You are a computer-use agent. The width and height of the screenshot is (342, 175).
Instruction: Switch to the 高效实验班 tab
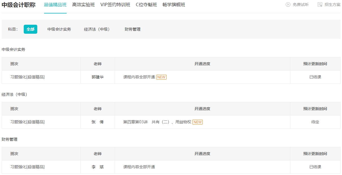pos(84,5)
